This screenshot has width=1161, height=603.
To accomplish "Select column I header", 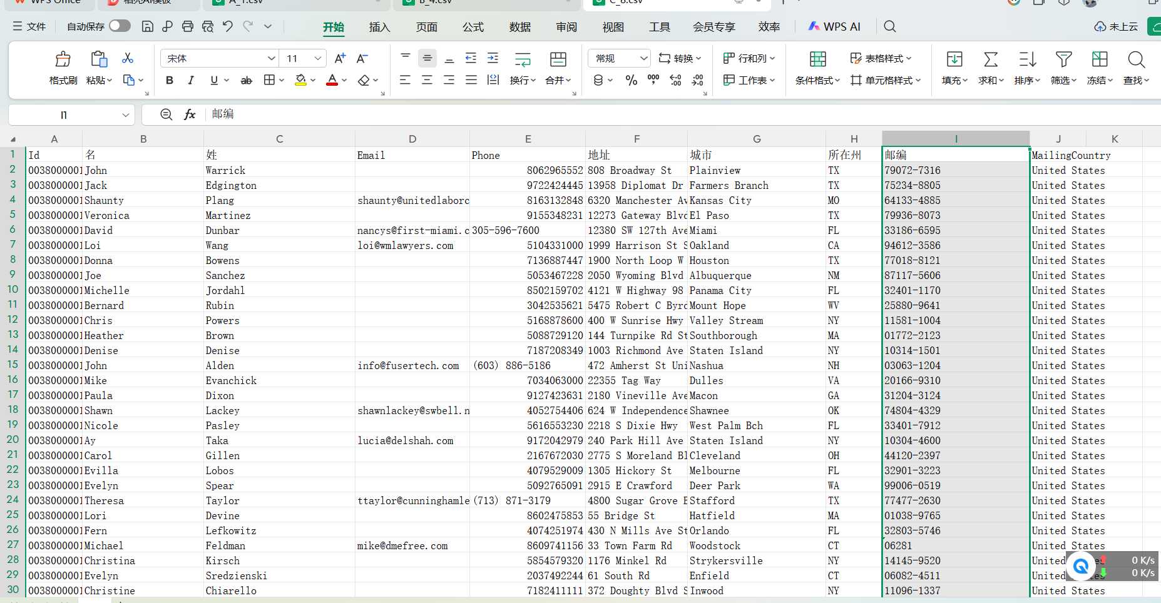I will pos(956,139).
